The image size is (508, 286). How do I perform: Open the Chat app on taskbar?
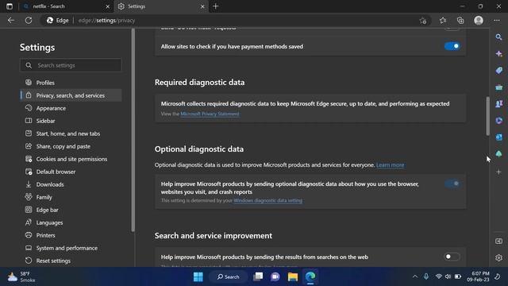(275, 276)
